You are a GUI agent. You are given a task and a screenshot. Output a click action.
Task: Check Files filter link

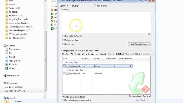click(x=137, y=54)
